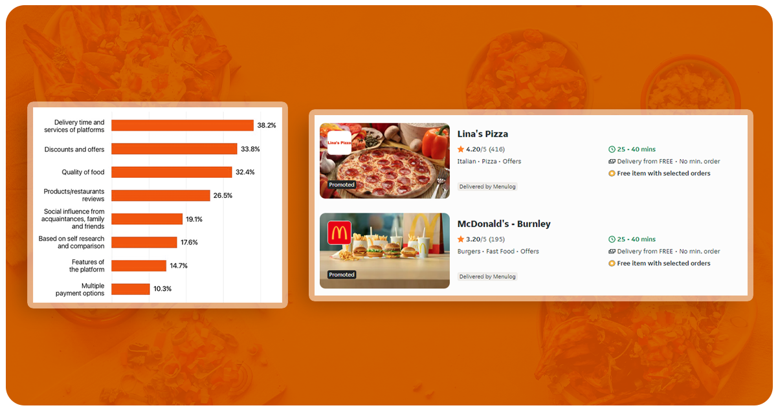This screenshot has height=410, width=778.
Task: Click the 38.2% delivery time bar
Action: pos(183,125)
